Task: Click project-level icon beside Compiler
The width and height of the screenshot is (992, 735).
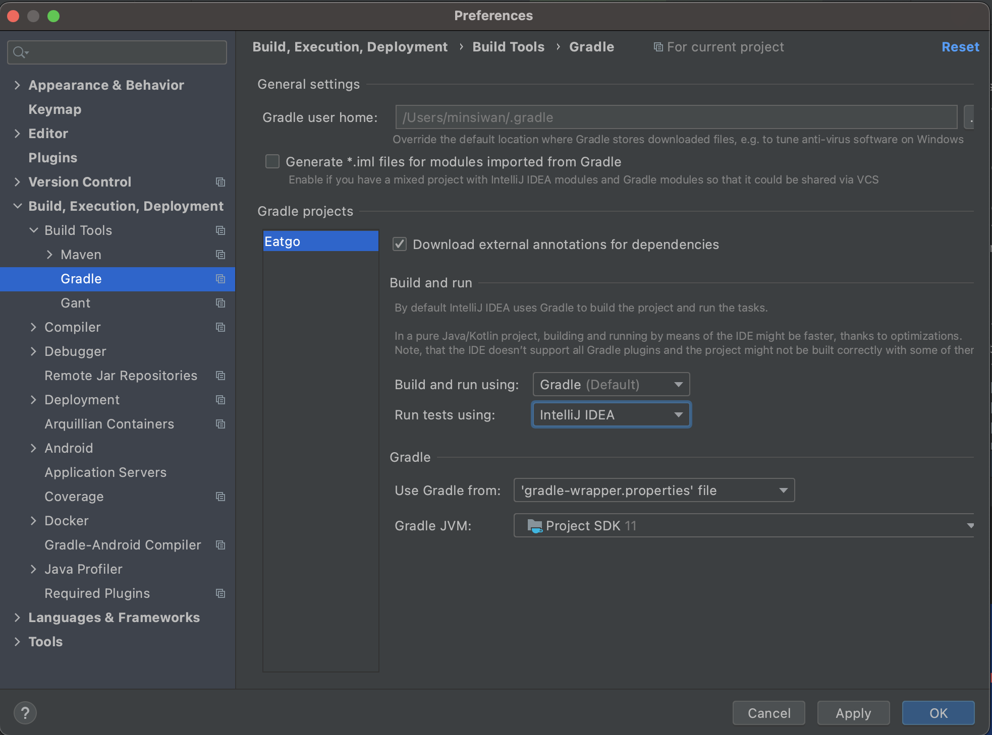Action: coord(221,327)
